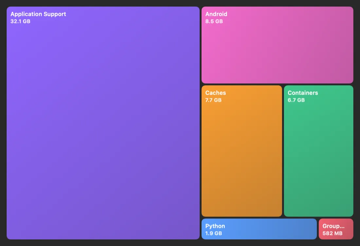Select the pink Android tile
Screen dimensions: 360x246
pos(277,45)
